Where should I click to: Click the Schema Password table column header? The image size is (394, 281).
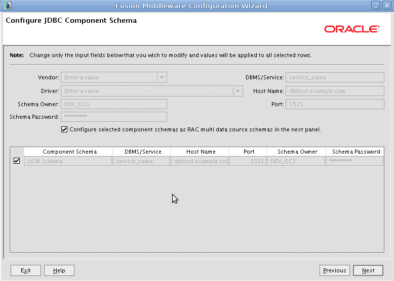[x=355, y=152]
